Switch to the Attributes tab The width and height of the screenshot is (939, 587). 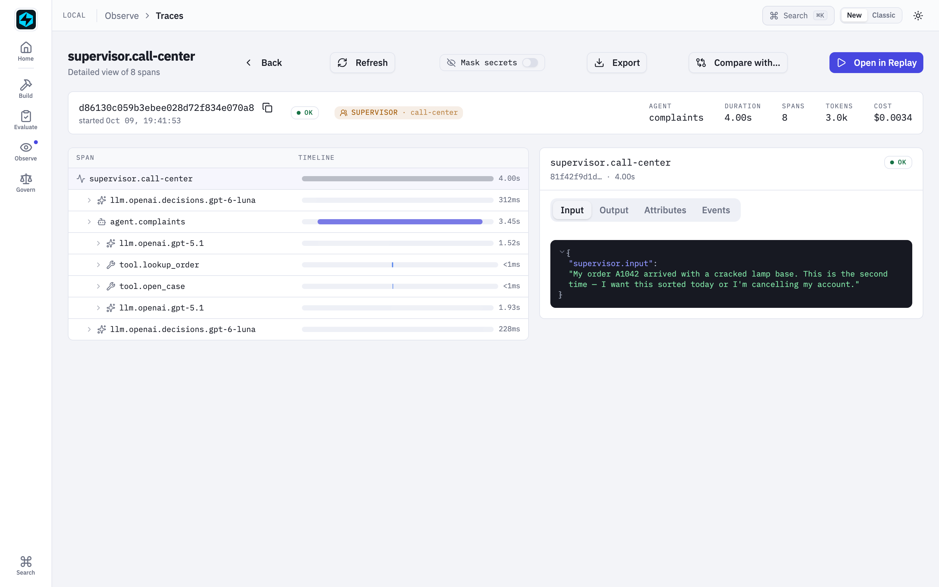665,210
